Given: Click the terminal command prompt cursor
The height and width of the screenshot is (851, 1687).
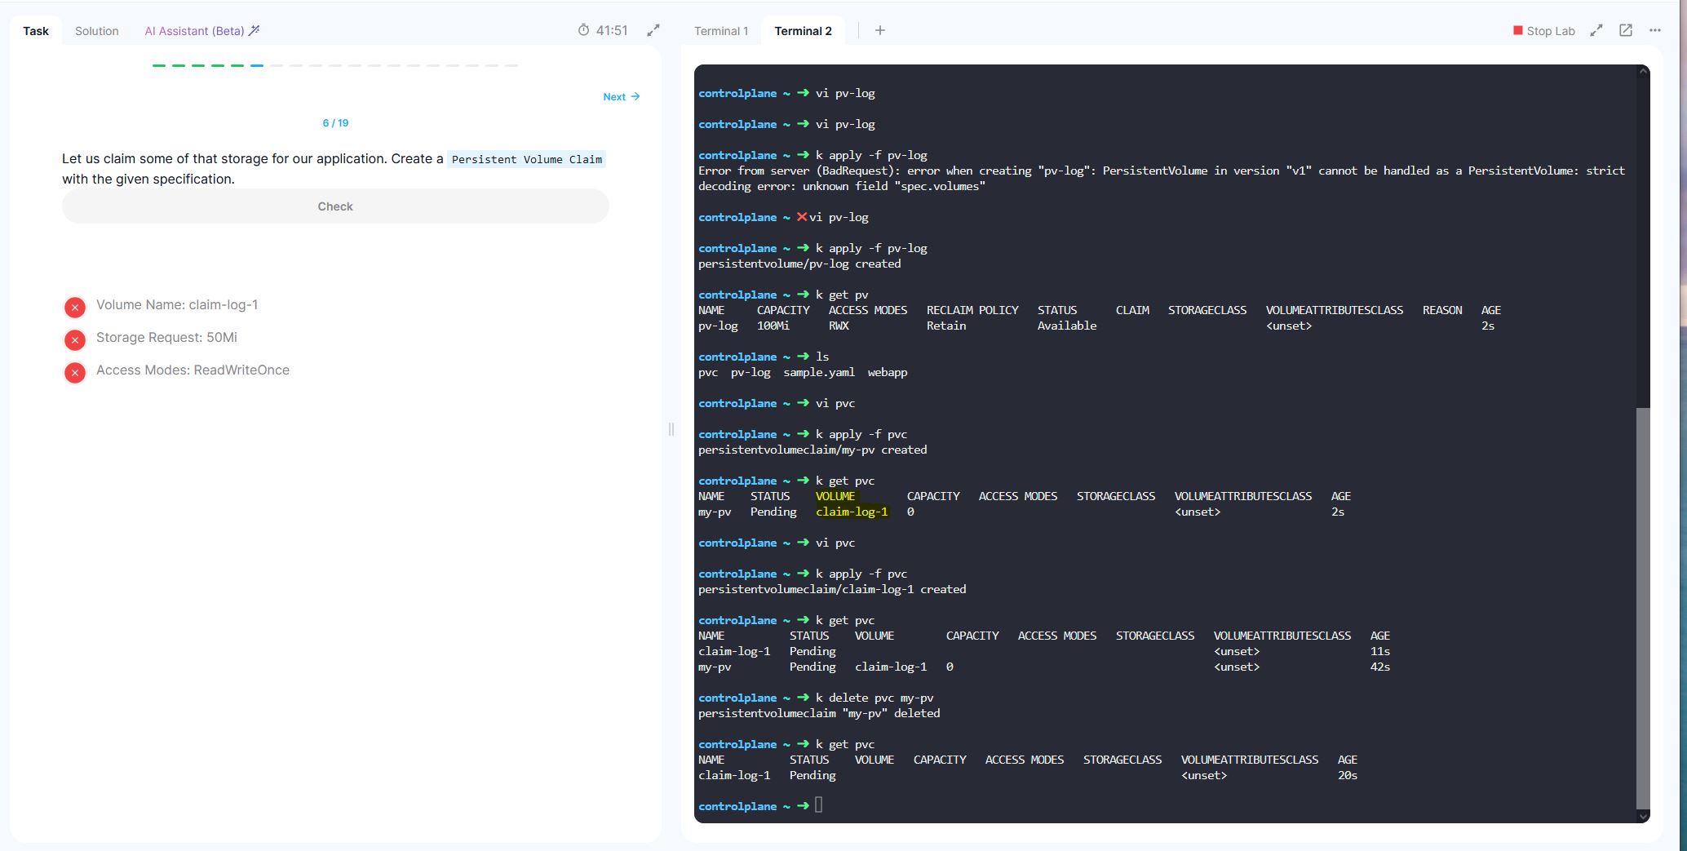Looking at the screenshot, I should (x=819, y=805).
